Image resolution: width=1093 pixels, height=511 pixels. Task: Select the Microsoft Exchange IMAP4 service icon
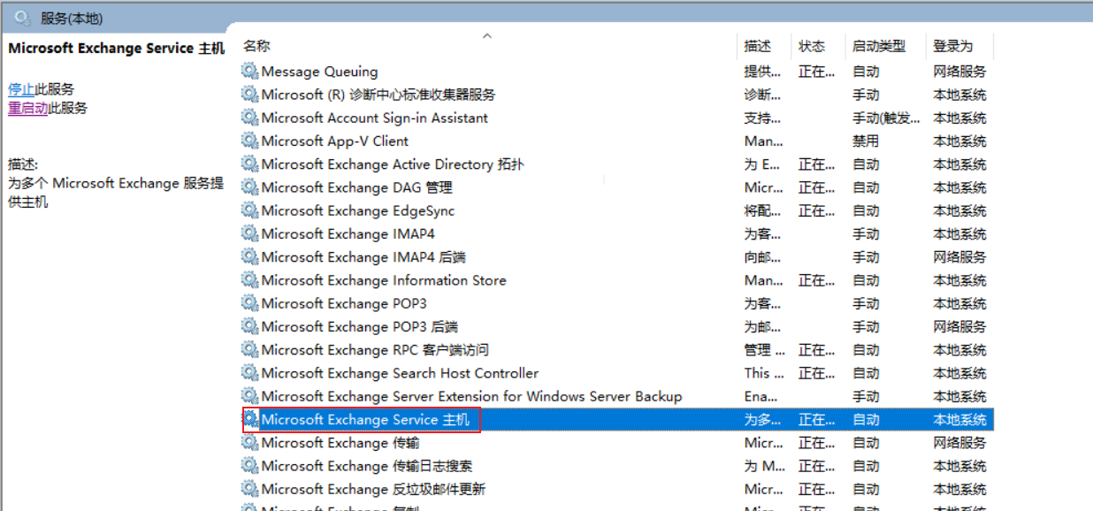pyautogui.click(x=250, y=234)
